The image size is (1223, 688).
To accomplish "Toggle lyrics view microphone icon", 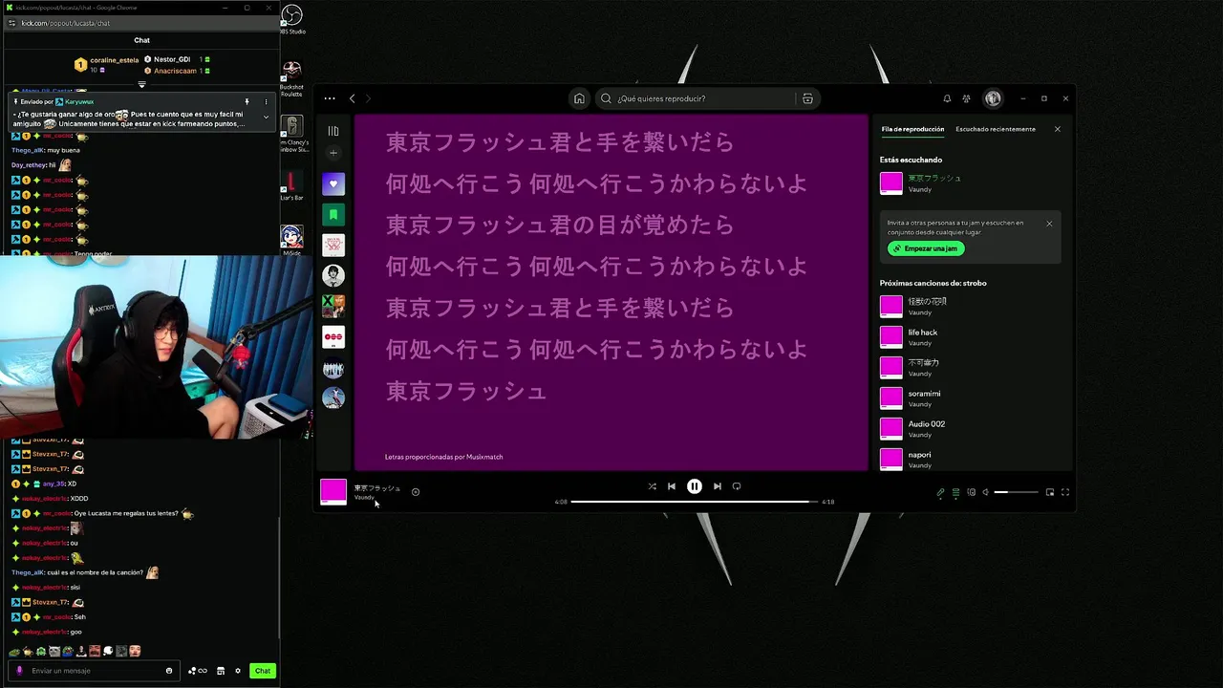I will point(940,493).
